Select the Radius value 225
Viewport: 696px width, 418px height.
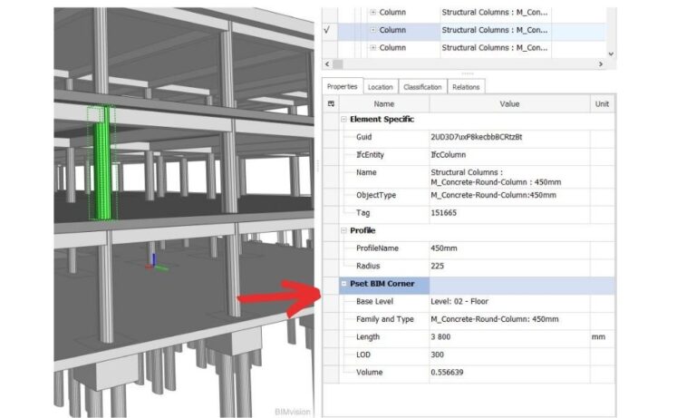click(x=437, y=266)
